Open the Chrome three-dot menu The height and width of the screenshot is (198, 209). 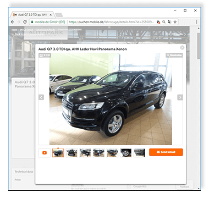196,22
